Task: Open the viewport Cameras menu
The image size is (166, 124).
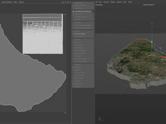Action: (106, 2)
